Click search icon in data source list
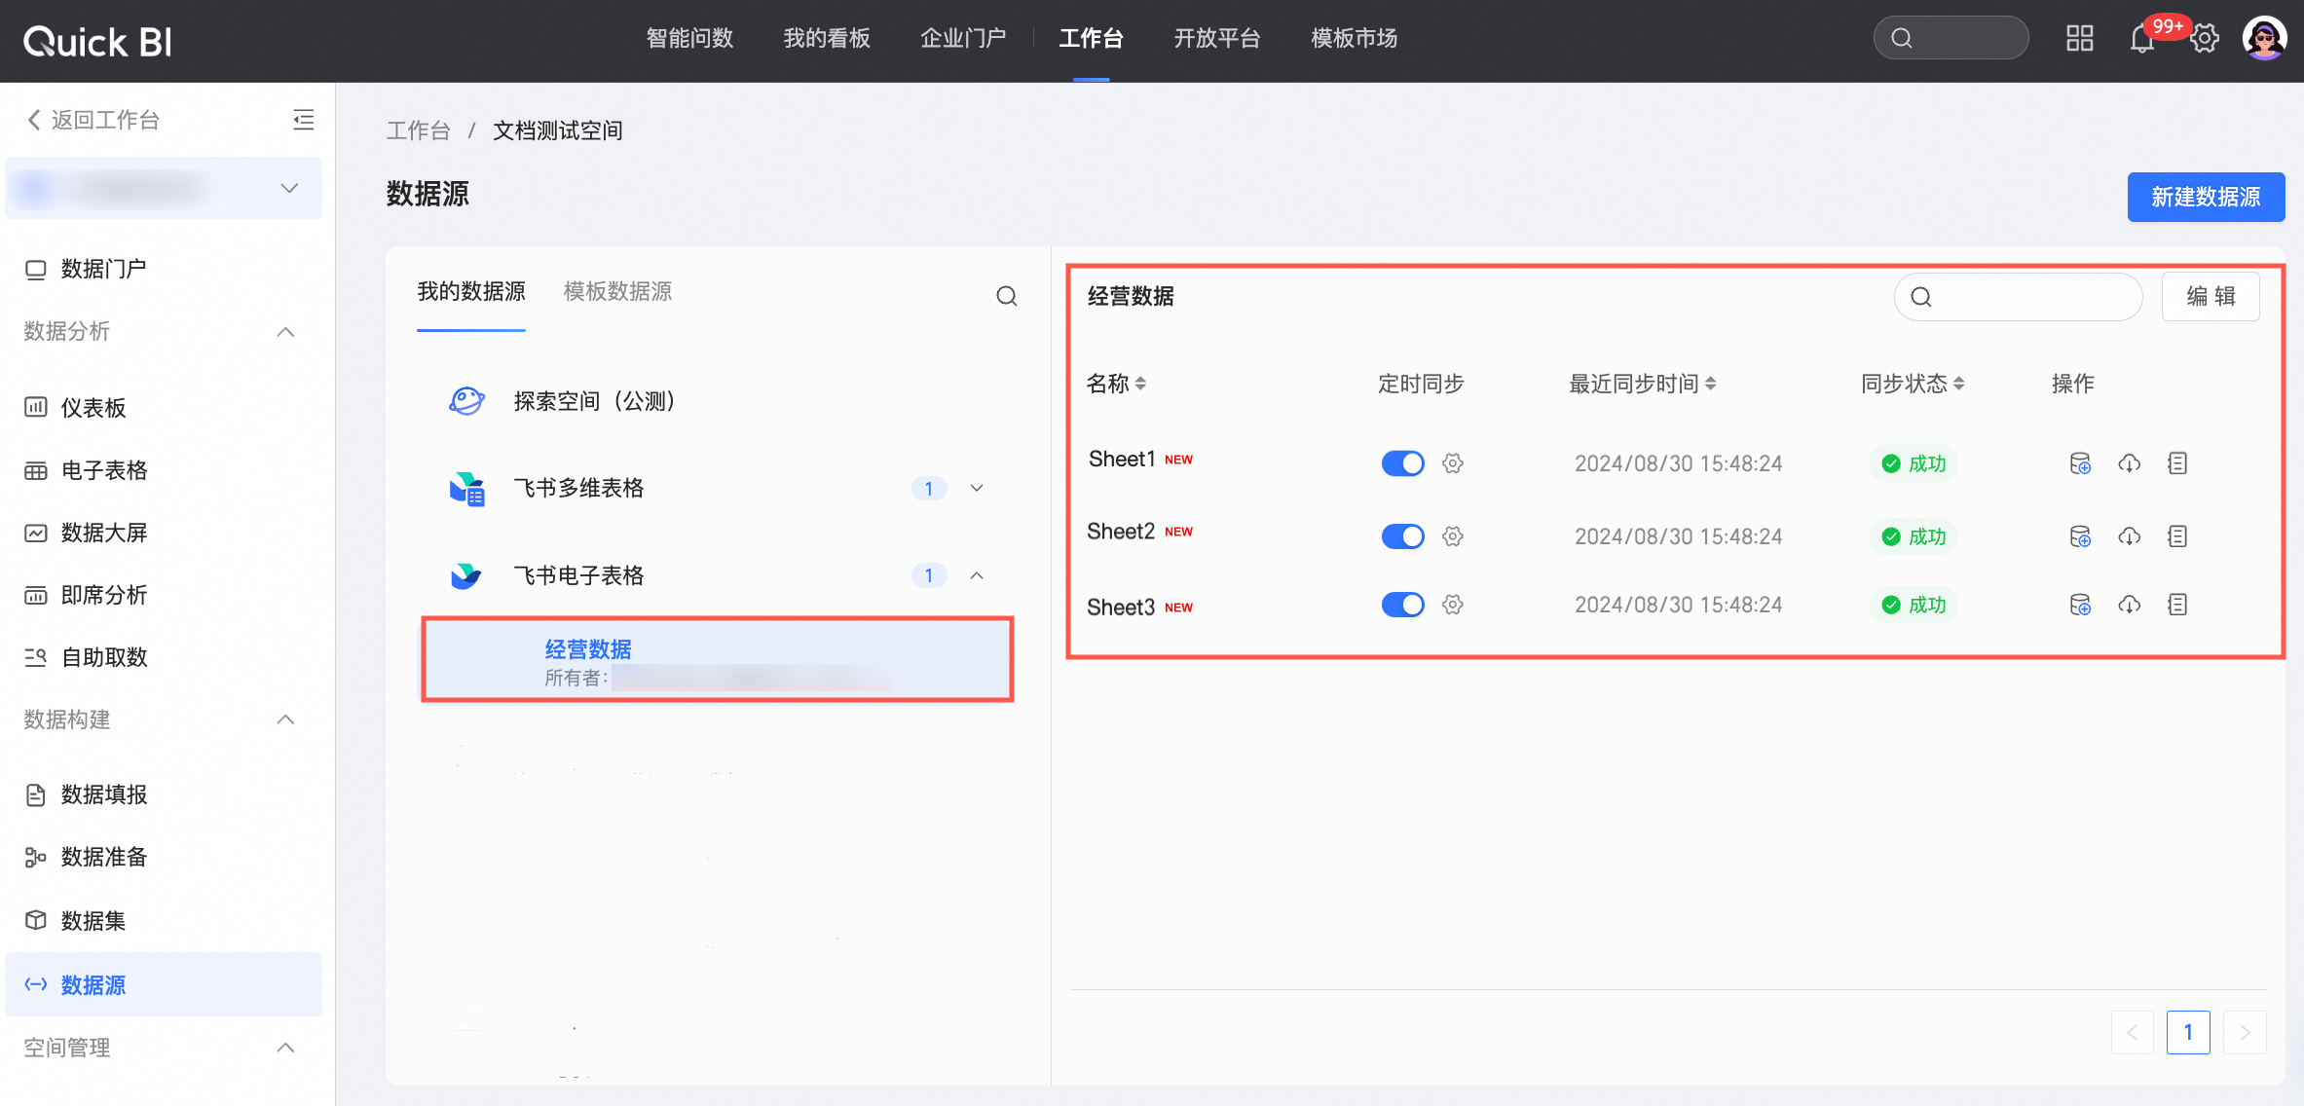This screenshot has width=2304, height=1106. click(1007, 296)
